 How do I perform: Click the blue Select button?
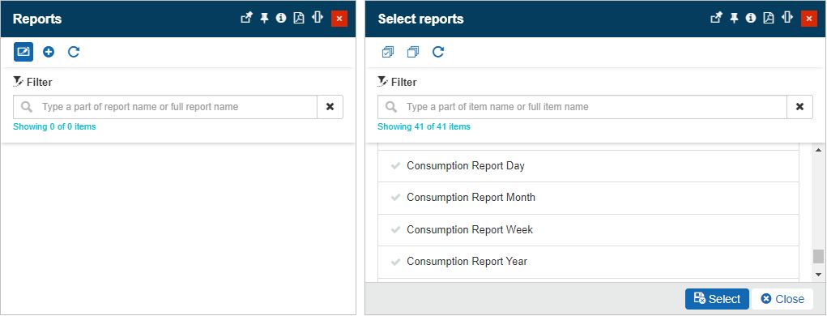click(x=717, y=299)
